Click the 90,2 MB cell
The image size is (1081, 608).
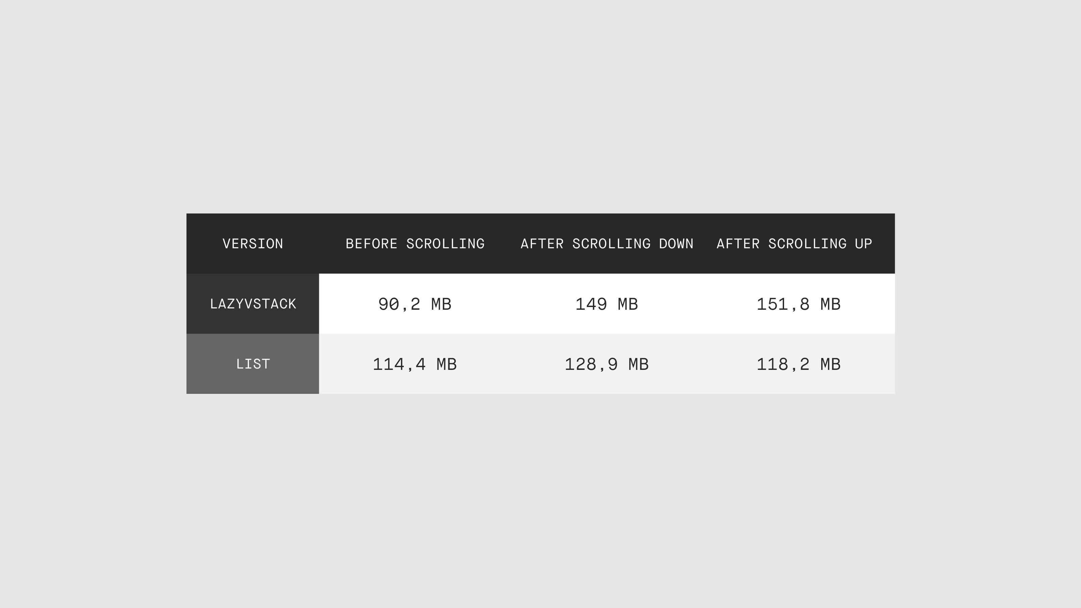pos(415,304)
